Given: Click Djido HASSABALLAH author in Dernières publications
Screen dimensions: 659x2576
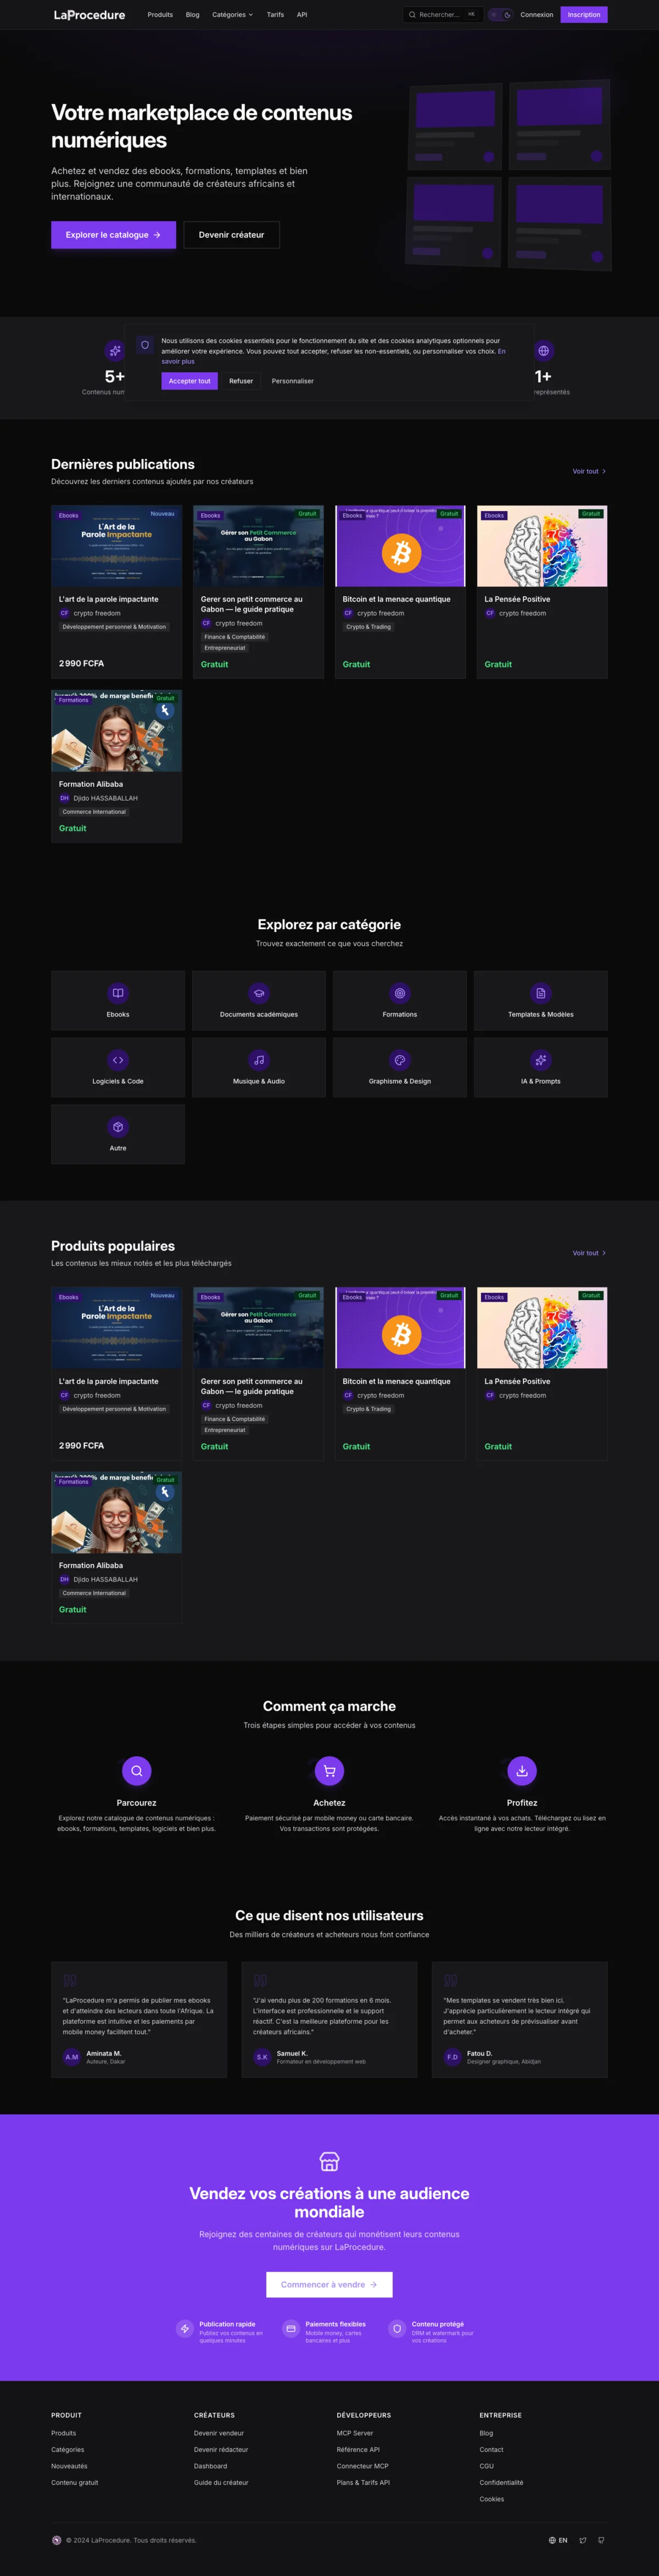Looking at the screenshot, I should pyautogui.click(x=105, y=798).
